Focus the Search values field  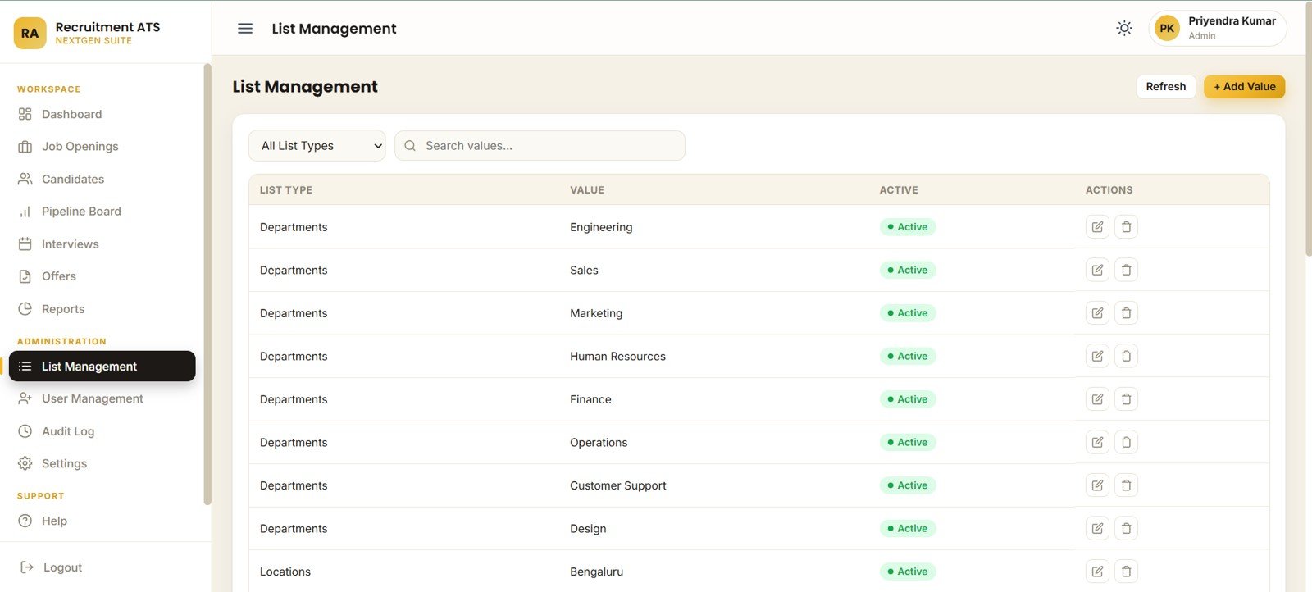click(540, 146)
